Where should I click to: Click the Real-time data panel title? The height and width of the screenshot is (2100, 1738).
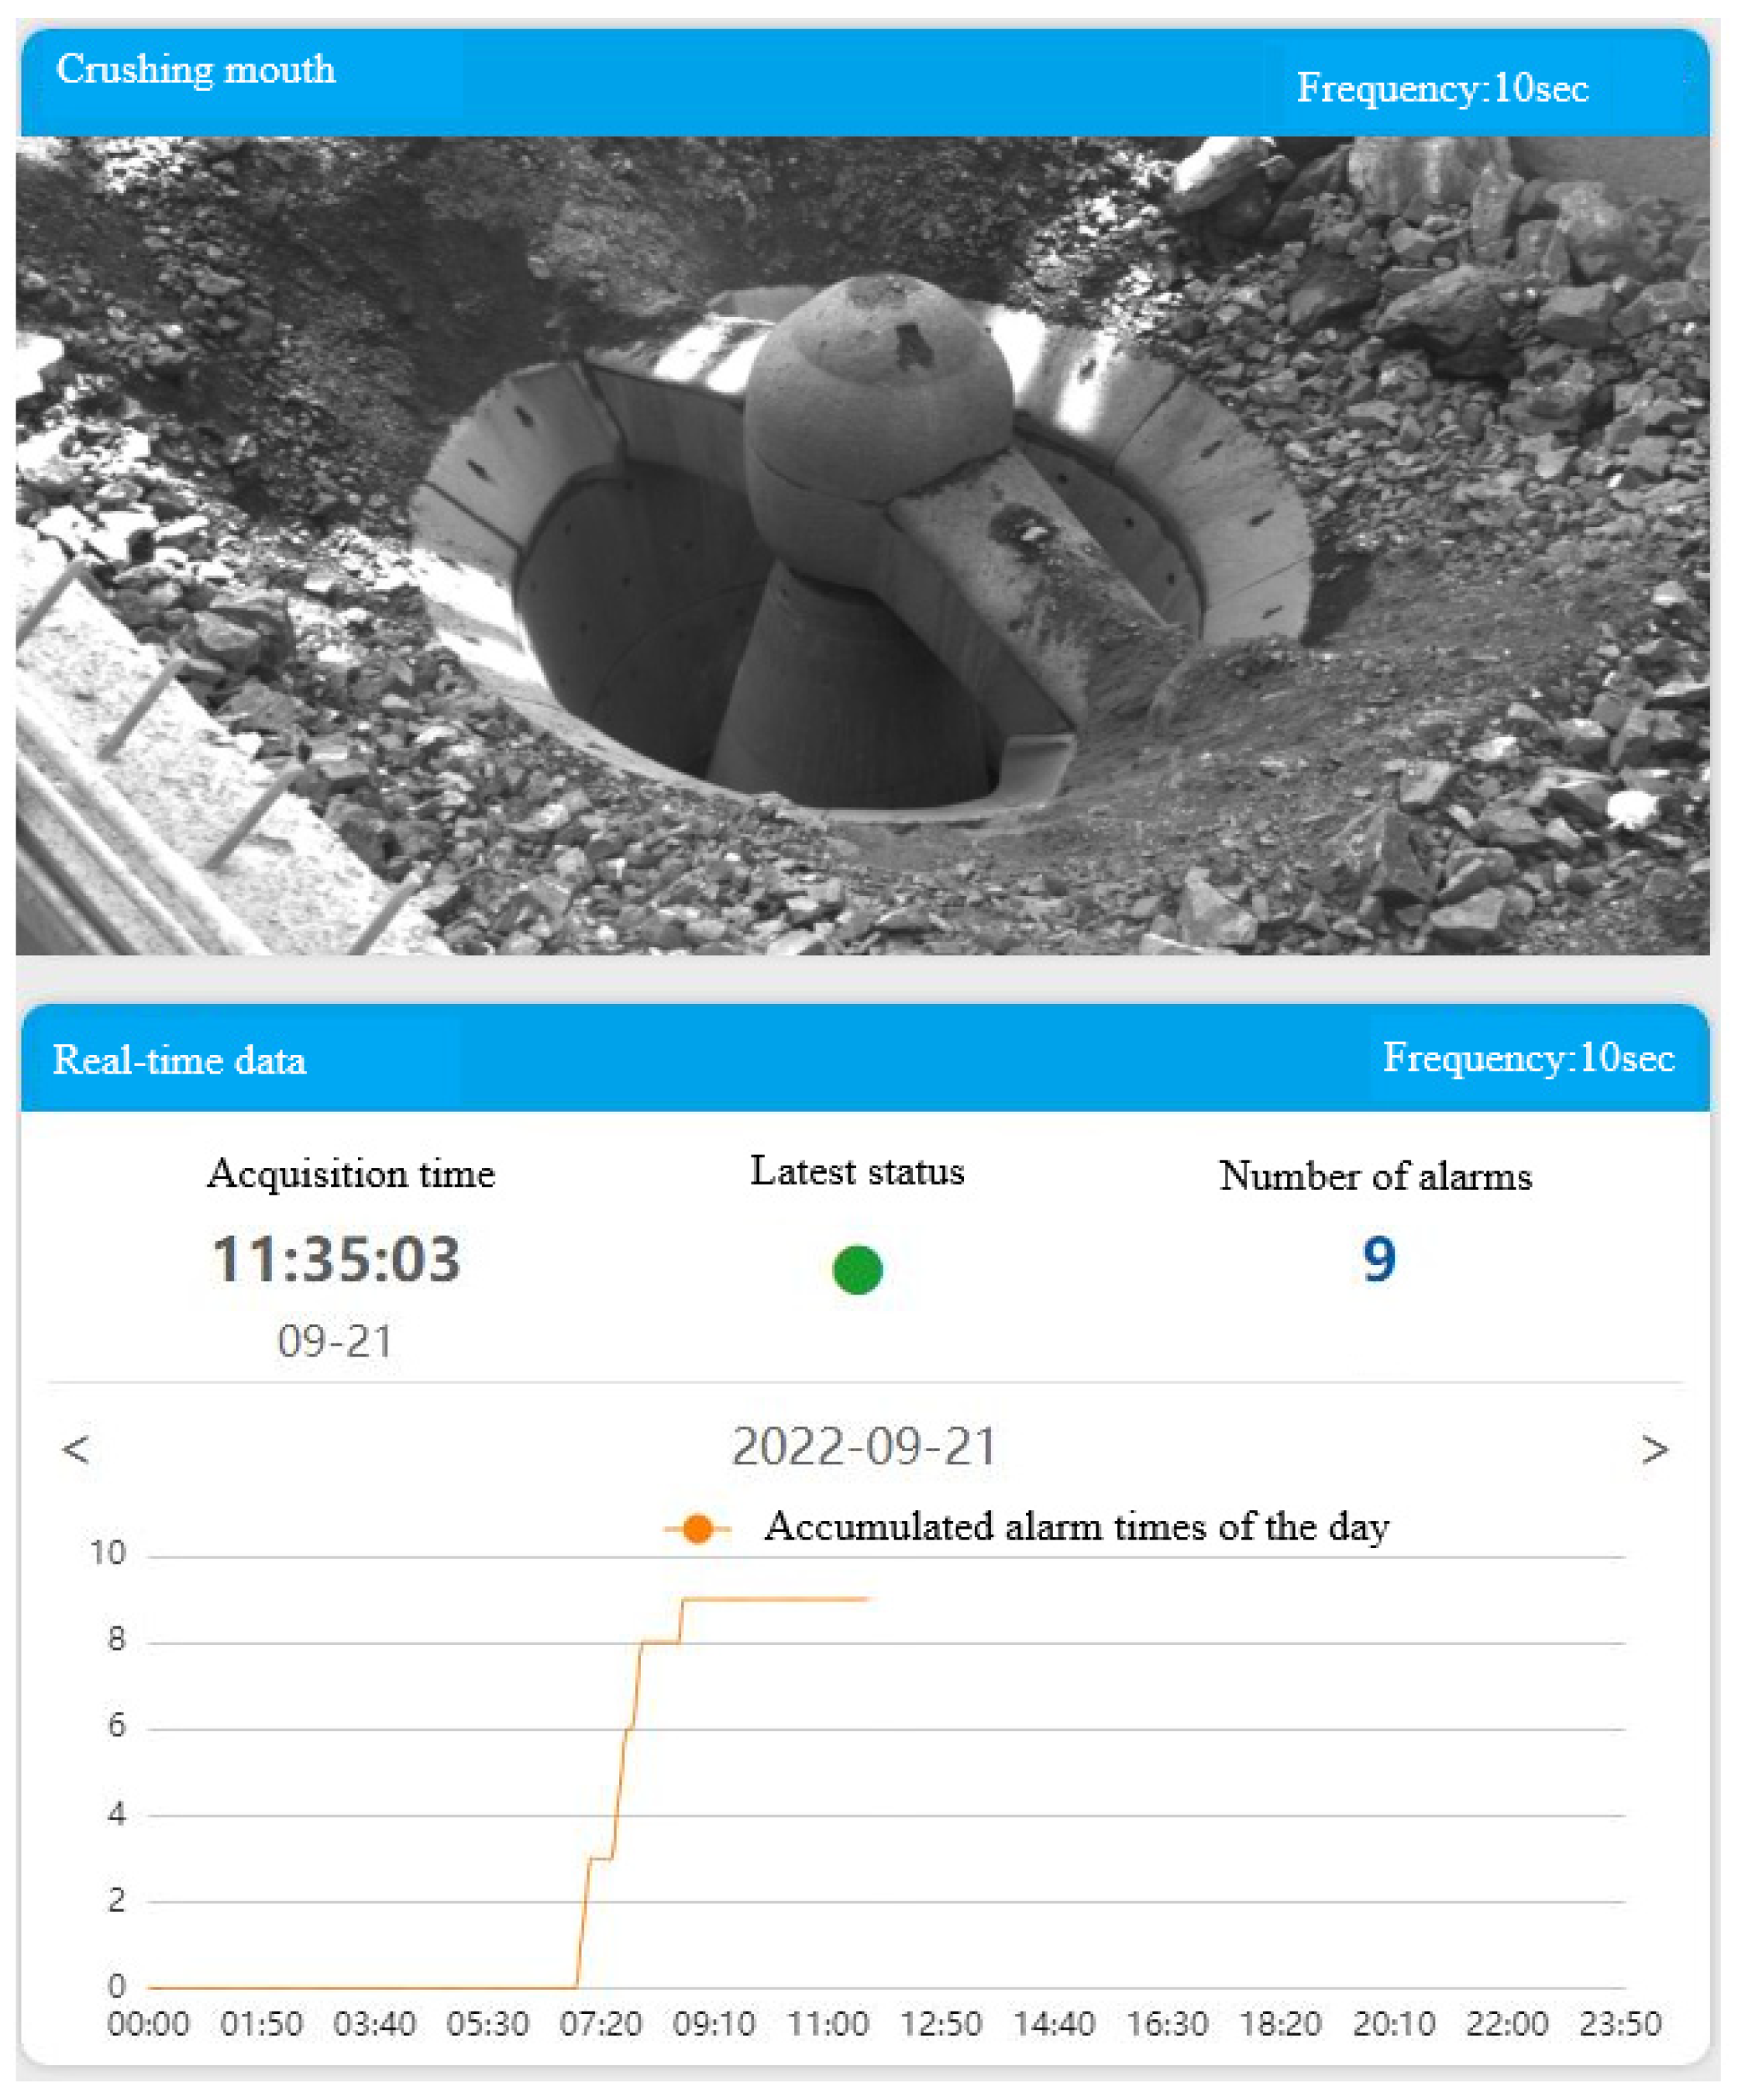click(x=180, y=1060)
